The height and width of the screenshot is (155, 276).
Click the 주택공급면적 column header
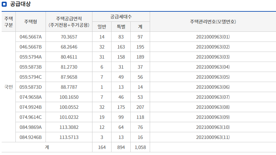point(69,22)
